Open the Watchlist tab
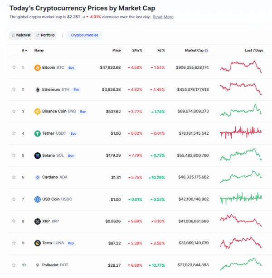The width and height of the screenshot is (272, 278). pos(21,35)
